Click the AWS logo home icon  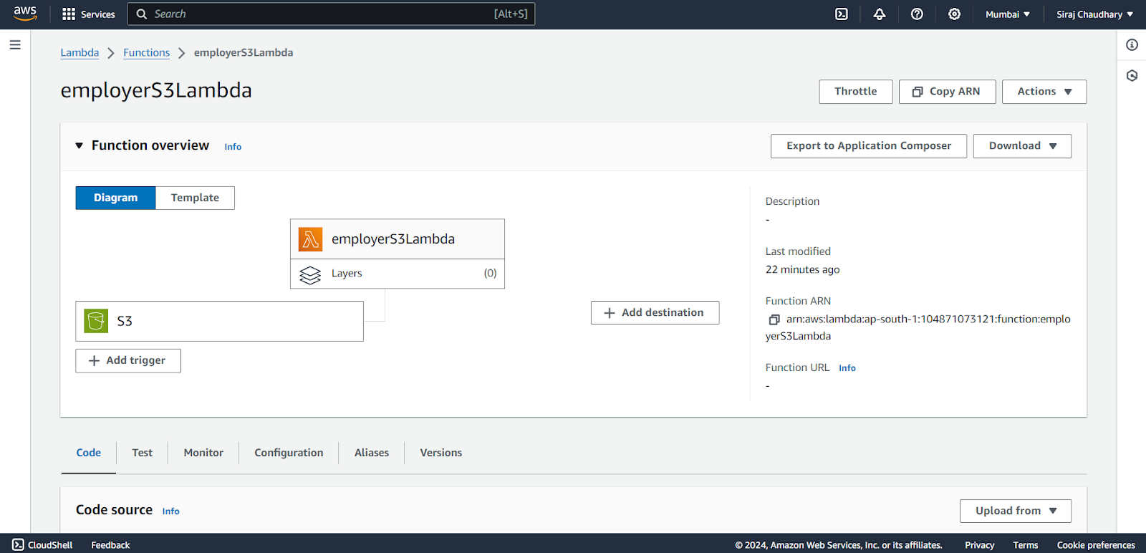[25, 14]
